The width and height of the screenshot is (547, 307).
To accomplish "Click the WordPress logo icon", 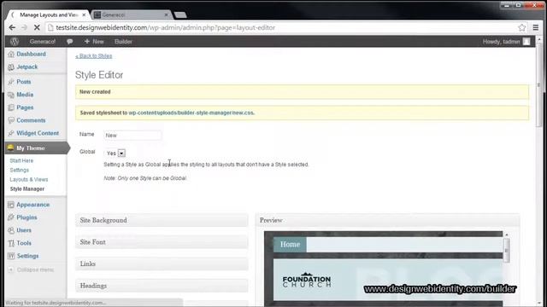I will 15,42.
